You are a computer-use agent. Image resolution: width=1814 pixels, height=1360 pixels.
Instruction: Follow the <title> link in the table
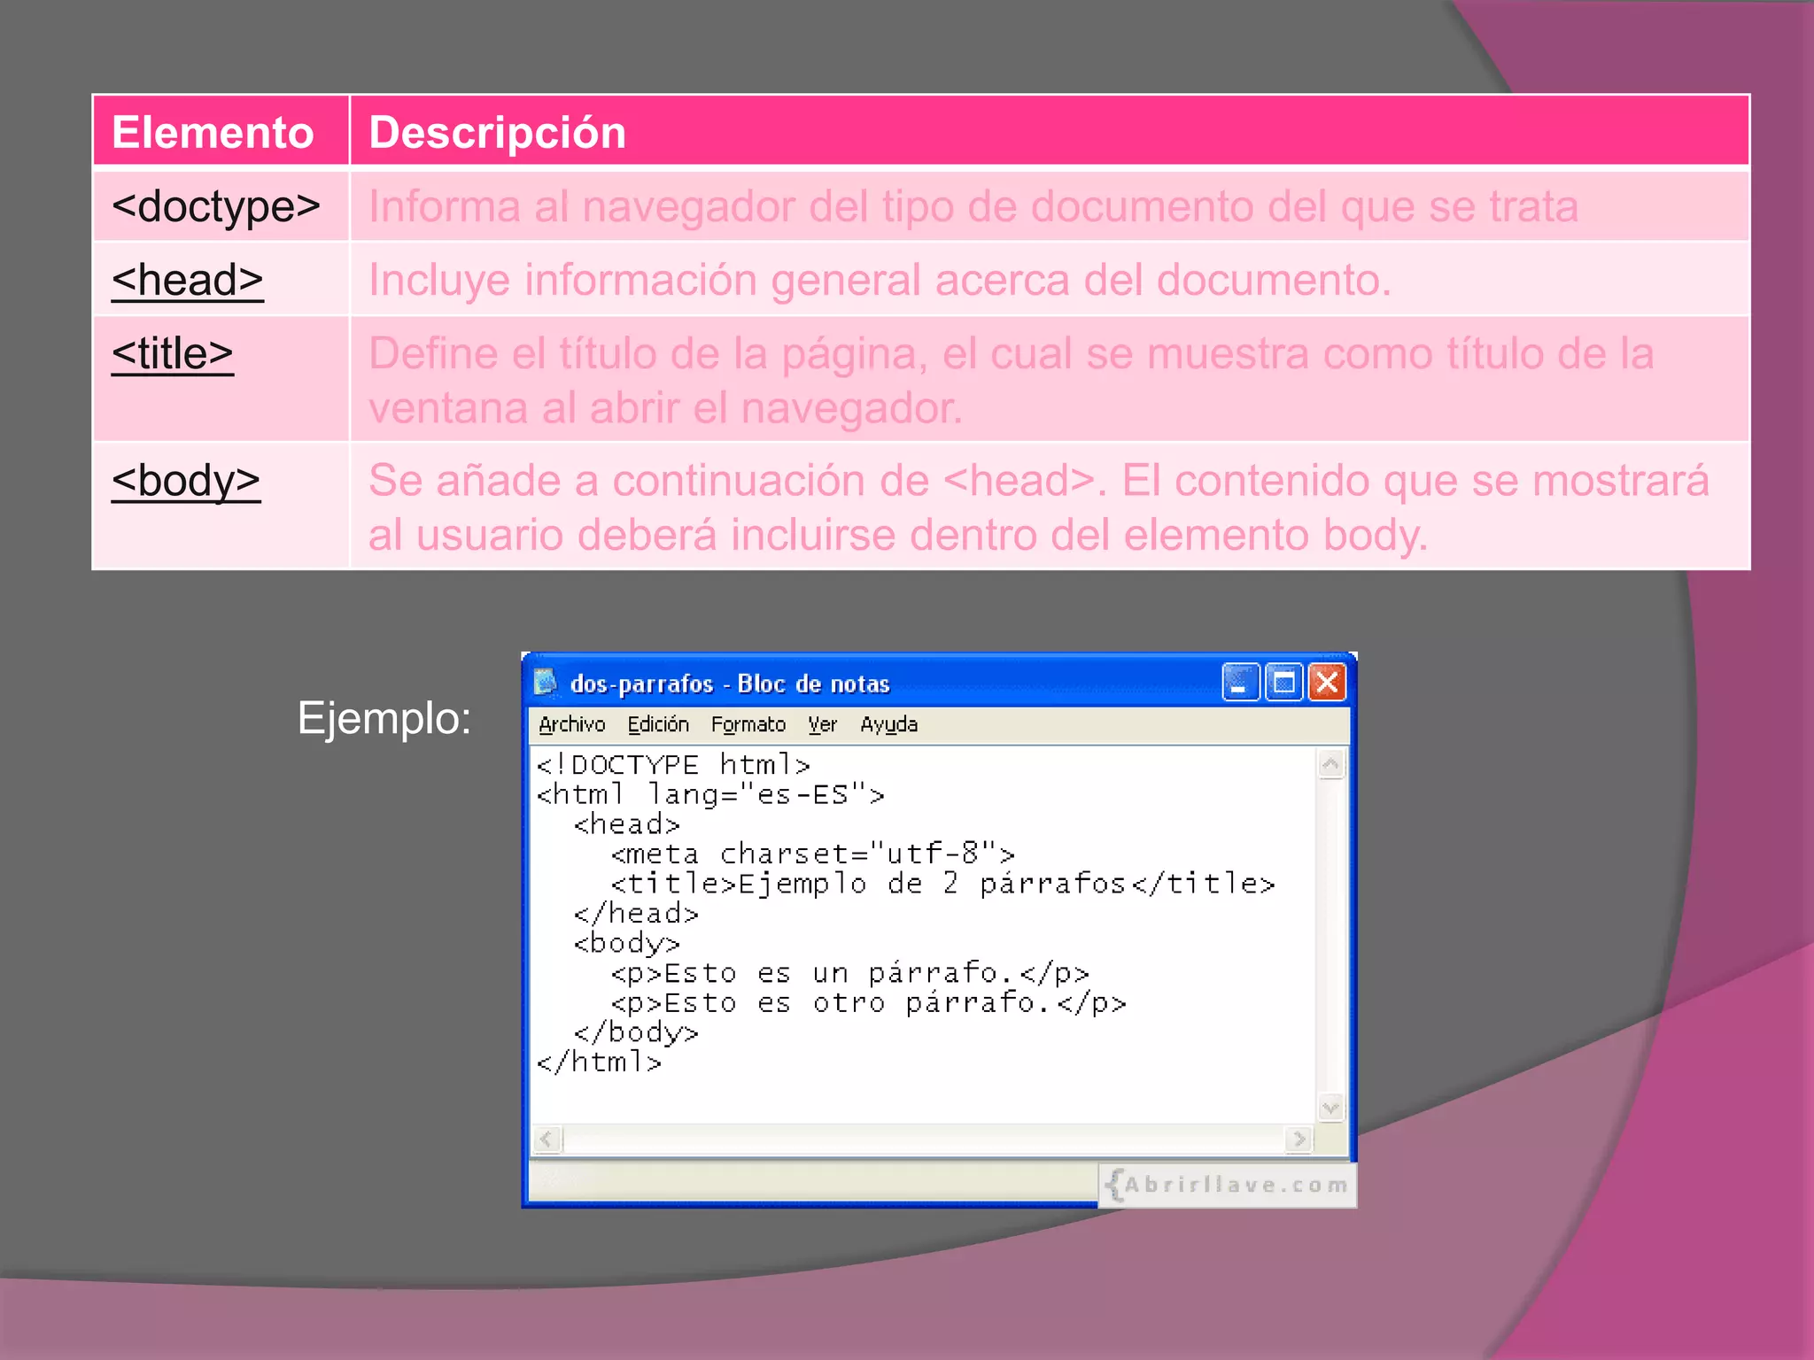click(x=173, y=353)
